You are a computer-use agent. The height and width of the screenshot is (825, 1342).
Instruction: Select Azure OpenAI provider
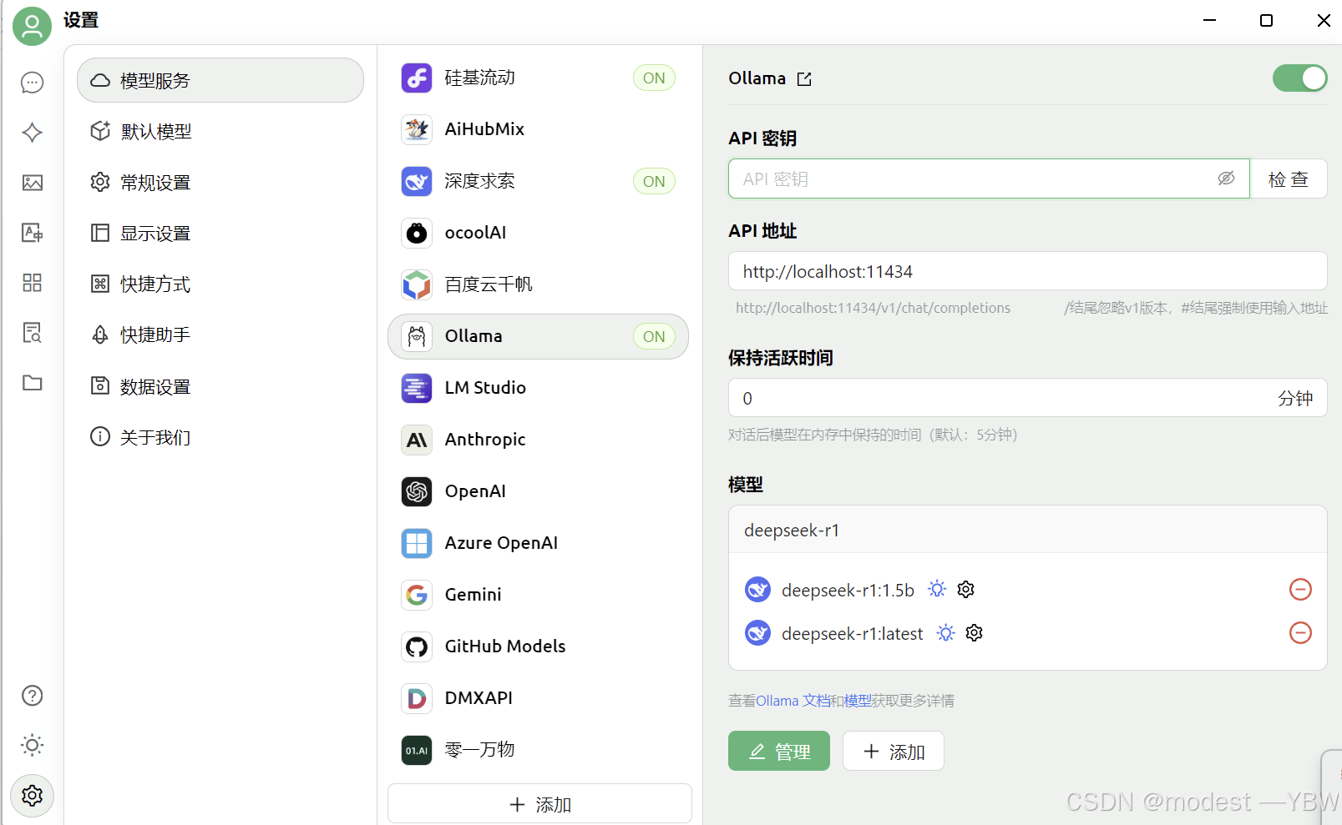538,543
